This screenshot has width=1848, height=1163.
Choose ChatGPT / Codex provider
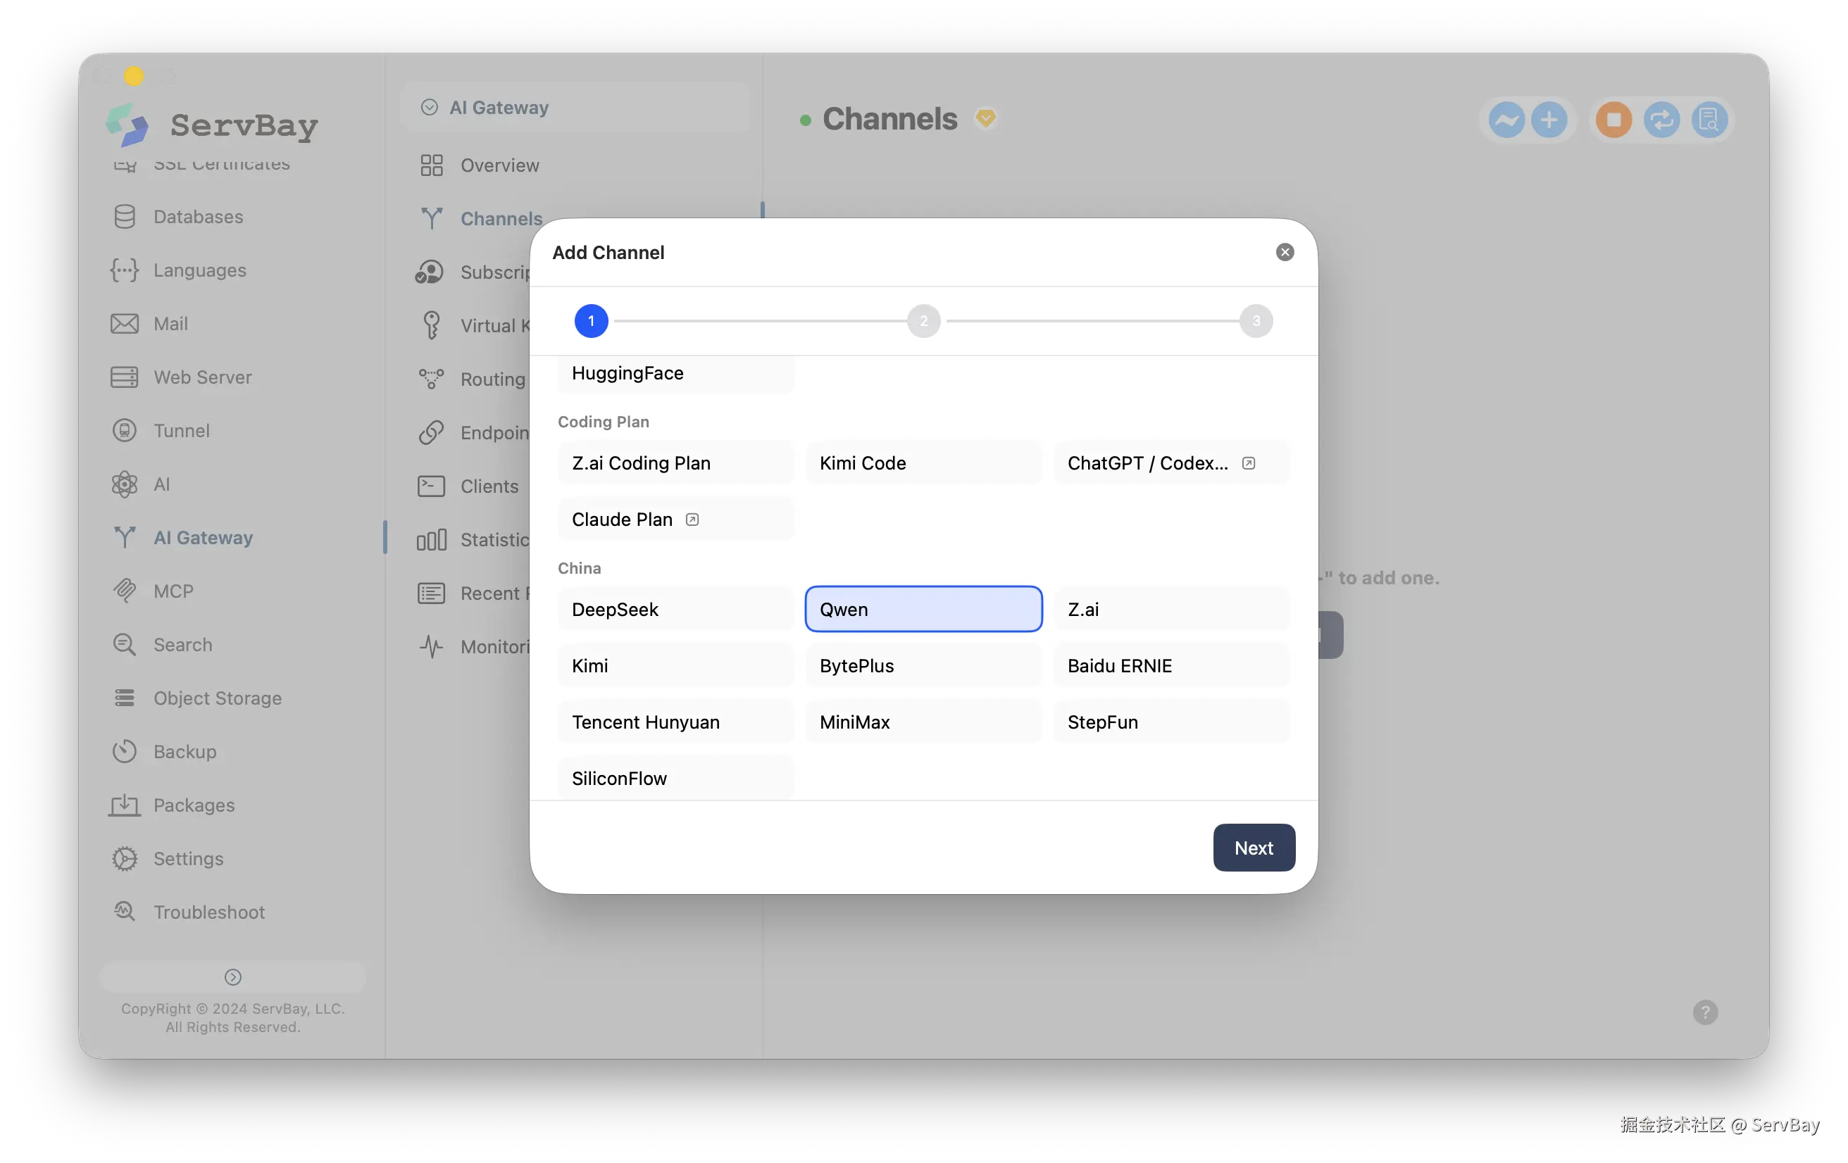pyautogui.click(x=1171, y=463)
